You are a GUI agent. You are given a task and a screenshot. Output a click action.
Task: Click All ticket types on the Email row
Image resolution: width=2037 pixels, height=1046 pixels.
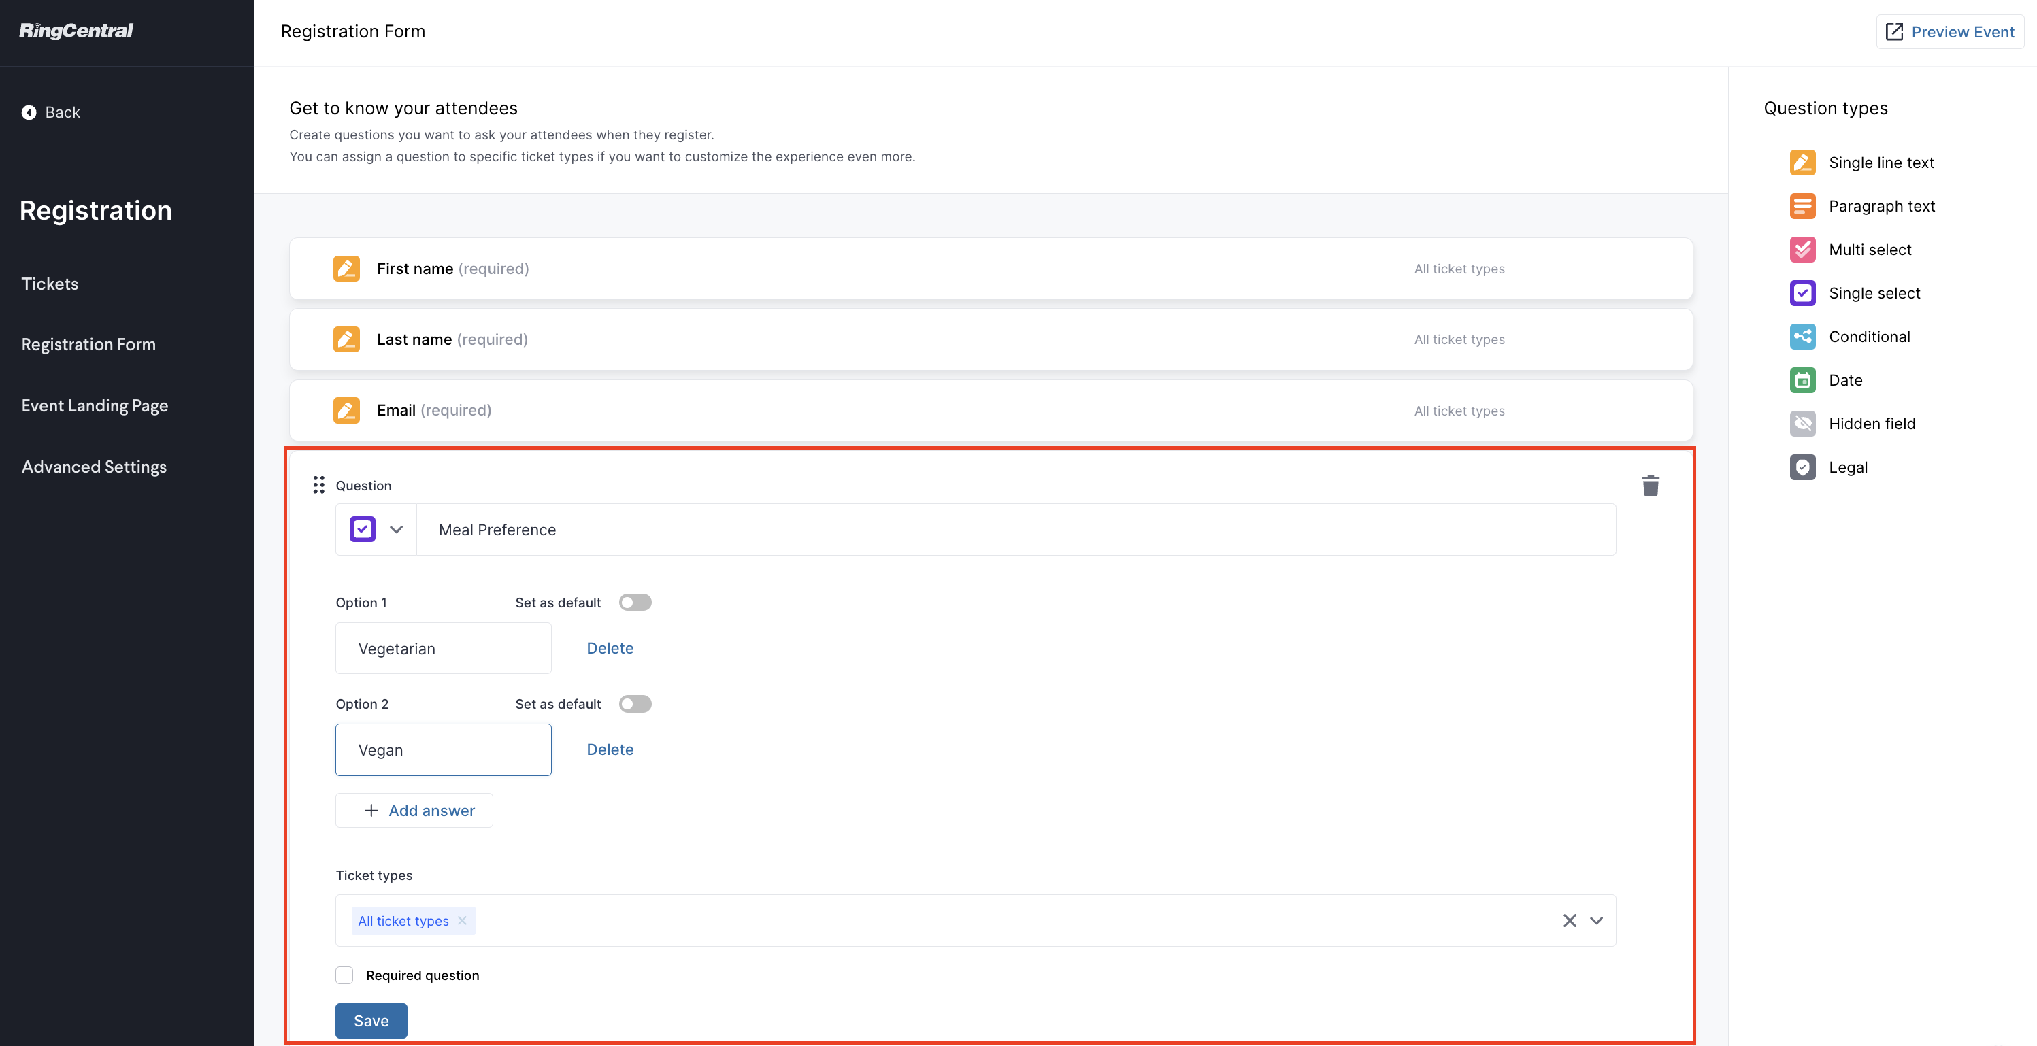click(x=1459, y=410)
